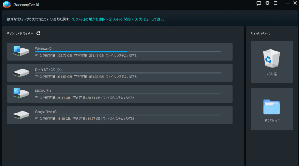This screenshot has width=299, height=166.
Task: Click the Windows (C:) capacity details text
Action: click(x=86, y=56)
